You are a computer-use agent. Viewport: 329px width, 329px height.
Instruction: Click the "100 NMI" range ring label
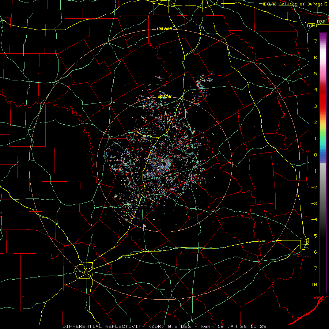(164, 29)
